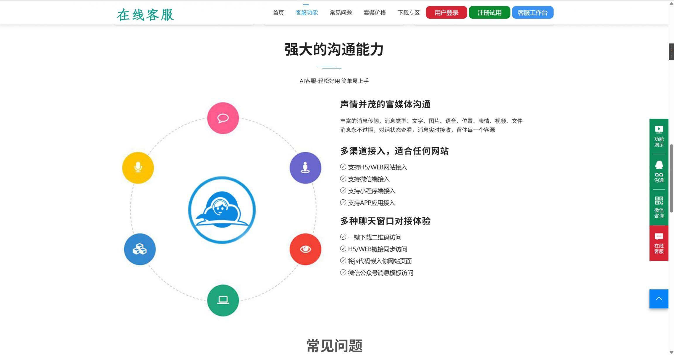
Task: Open the 在线客服 sidebar panel
Action: 658,243
